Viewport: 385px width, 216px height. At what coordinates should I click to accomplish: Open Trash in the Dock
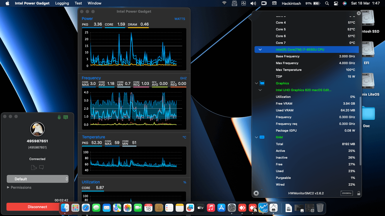(320, 208)
